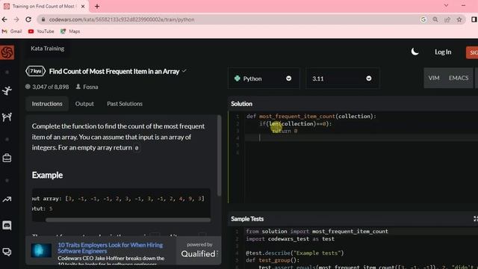Open the discussions speech bubbles icon

(x=7, y=252)
